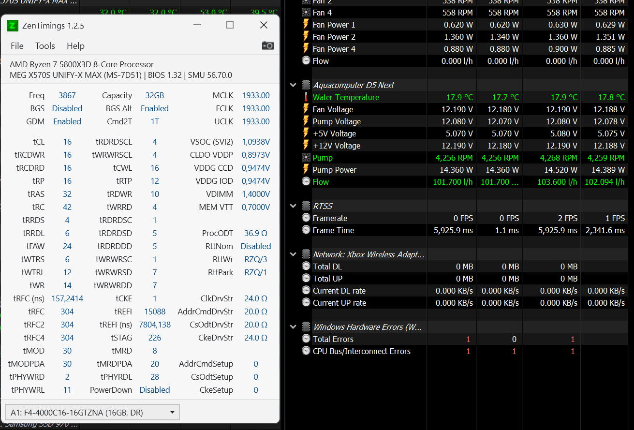Click the Pump Voltage lightning icon
Viewport: 634px width, 430px height.
coord(306,121)
